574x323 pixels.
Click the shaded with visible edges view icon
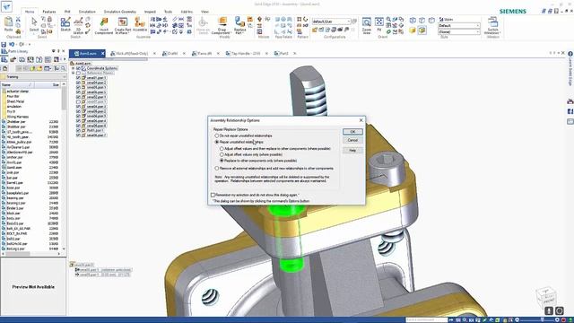tap(422, 31)
